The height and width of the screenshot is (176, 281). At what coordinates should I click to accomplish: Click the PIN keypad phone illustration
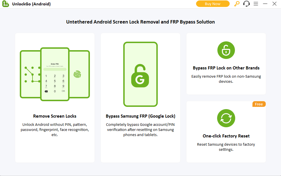click(55, 74)
